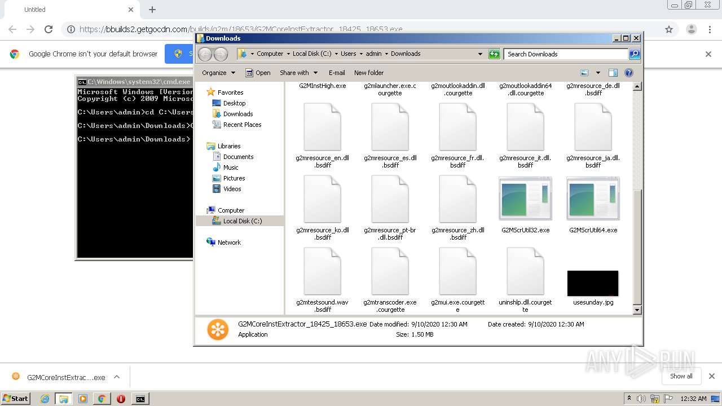Select Documents library in navigation pane
The height and width of the screenshot is (406, 722).
click(x=233, y=157)
